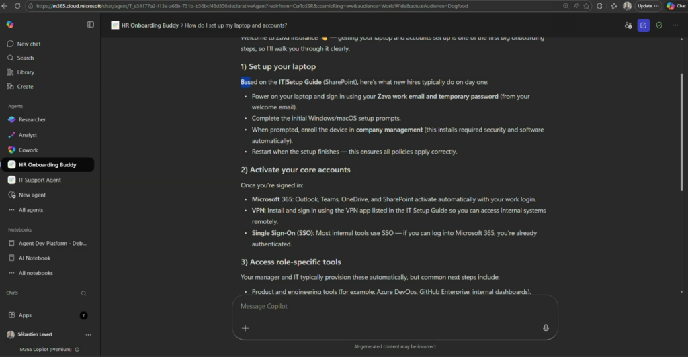Open Apps in the sidebar
688x357 pixels.
click(25, 315)
